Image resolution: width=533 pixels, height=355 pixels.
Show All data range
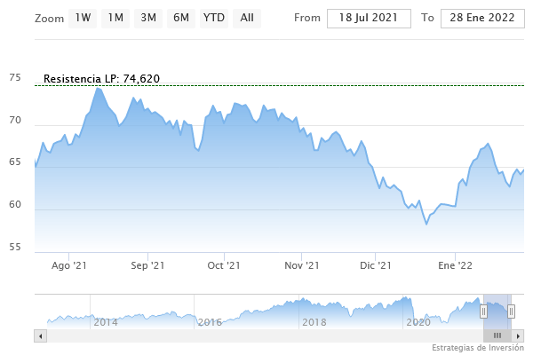pyautogui.click(x=246, y=18)
